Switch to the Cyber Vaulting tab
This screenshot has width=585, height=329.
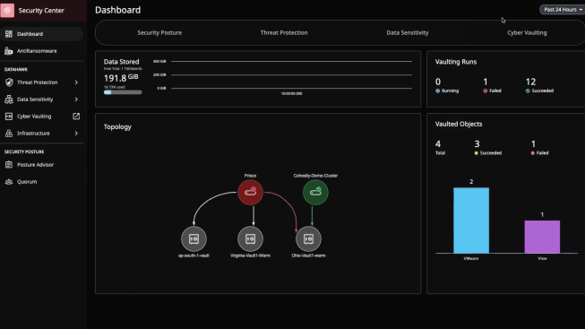(x=527, y=33)
